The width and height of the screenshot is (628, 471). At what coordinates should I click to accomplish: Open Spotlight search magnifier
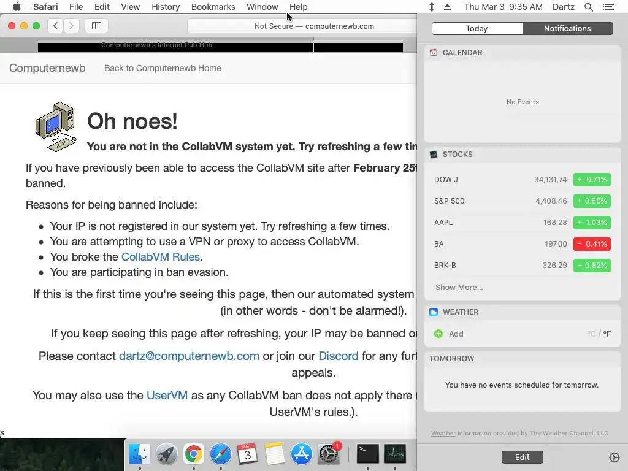pyautogui.click(x=588, y=7)
